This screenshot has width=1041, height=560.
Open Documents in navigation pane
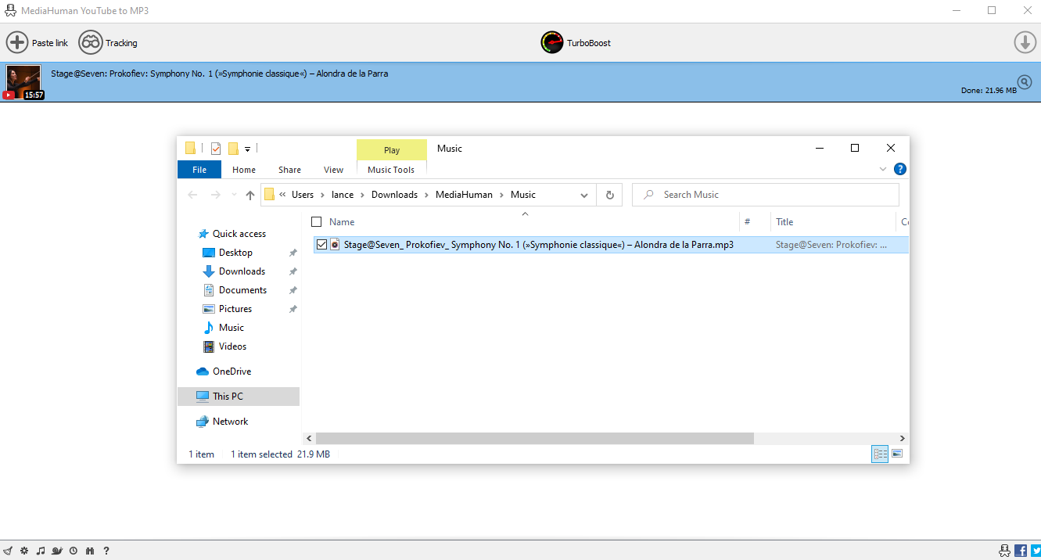tap(242, 290)
